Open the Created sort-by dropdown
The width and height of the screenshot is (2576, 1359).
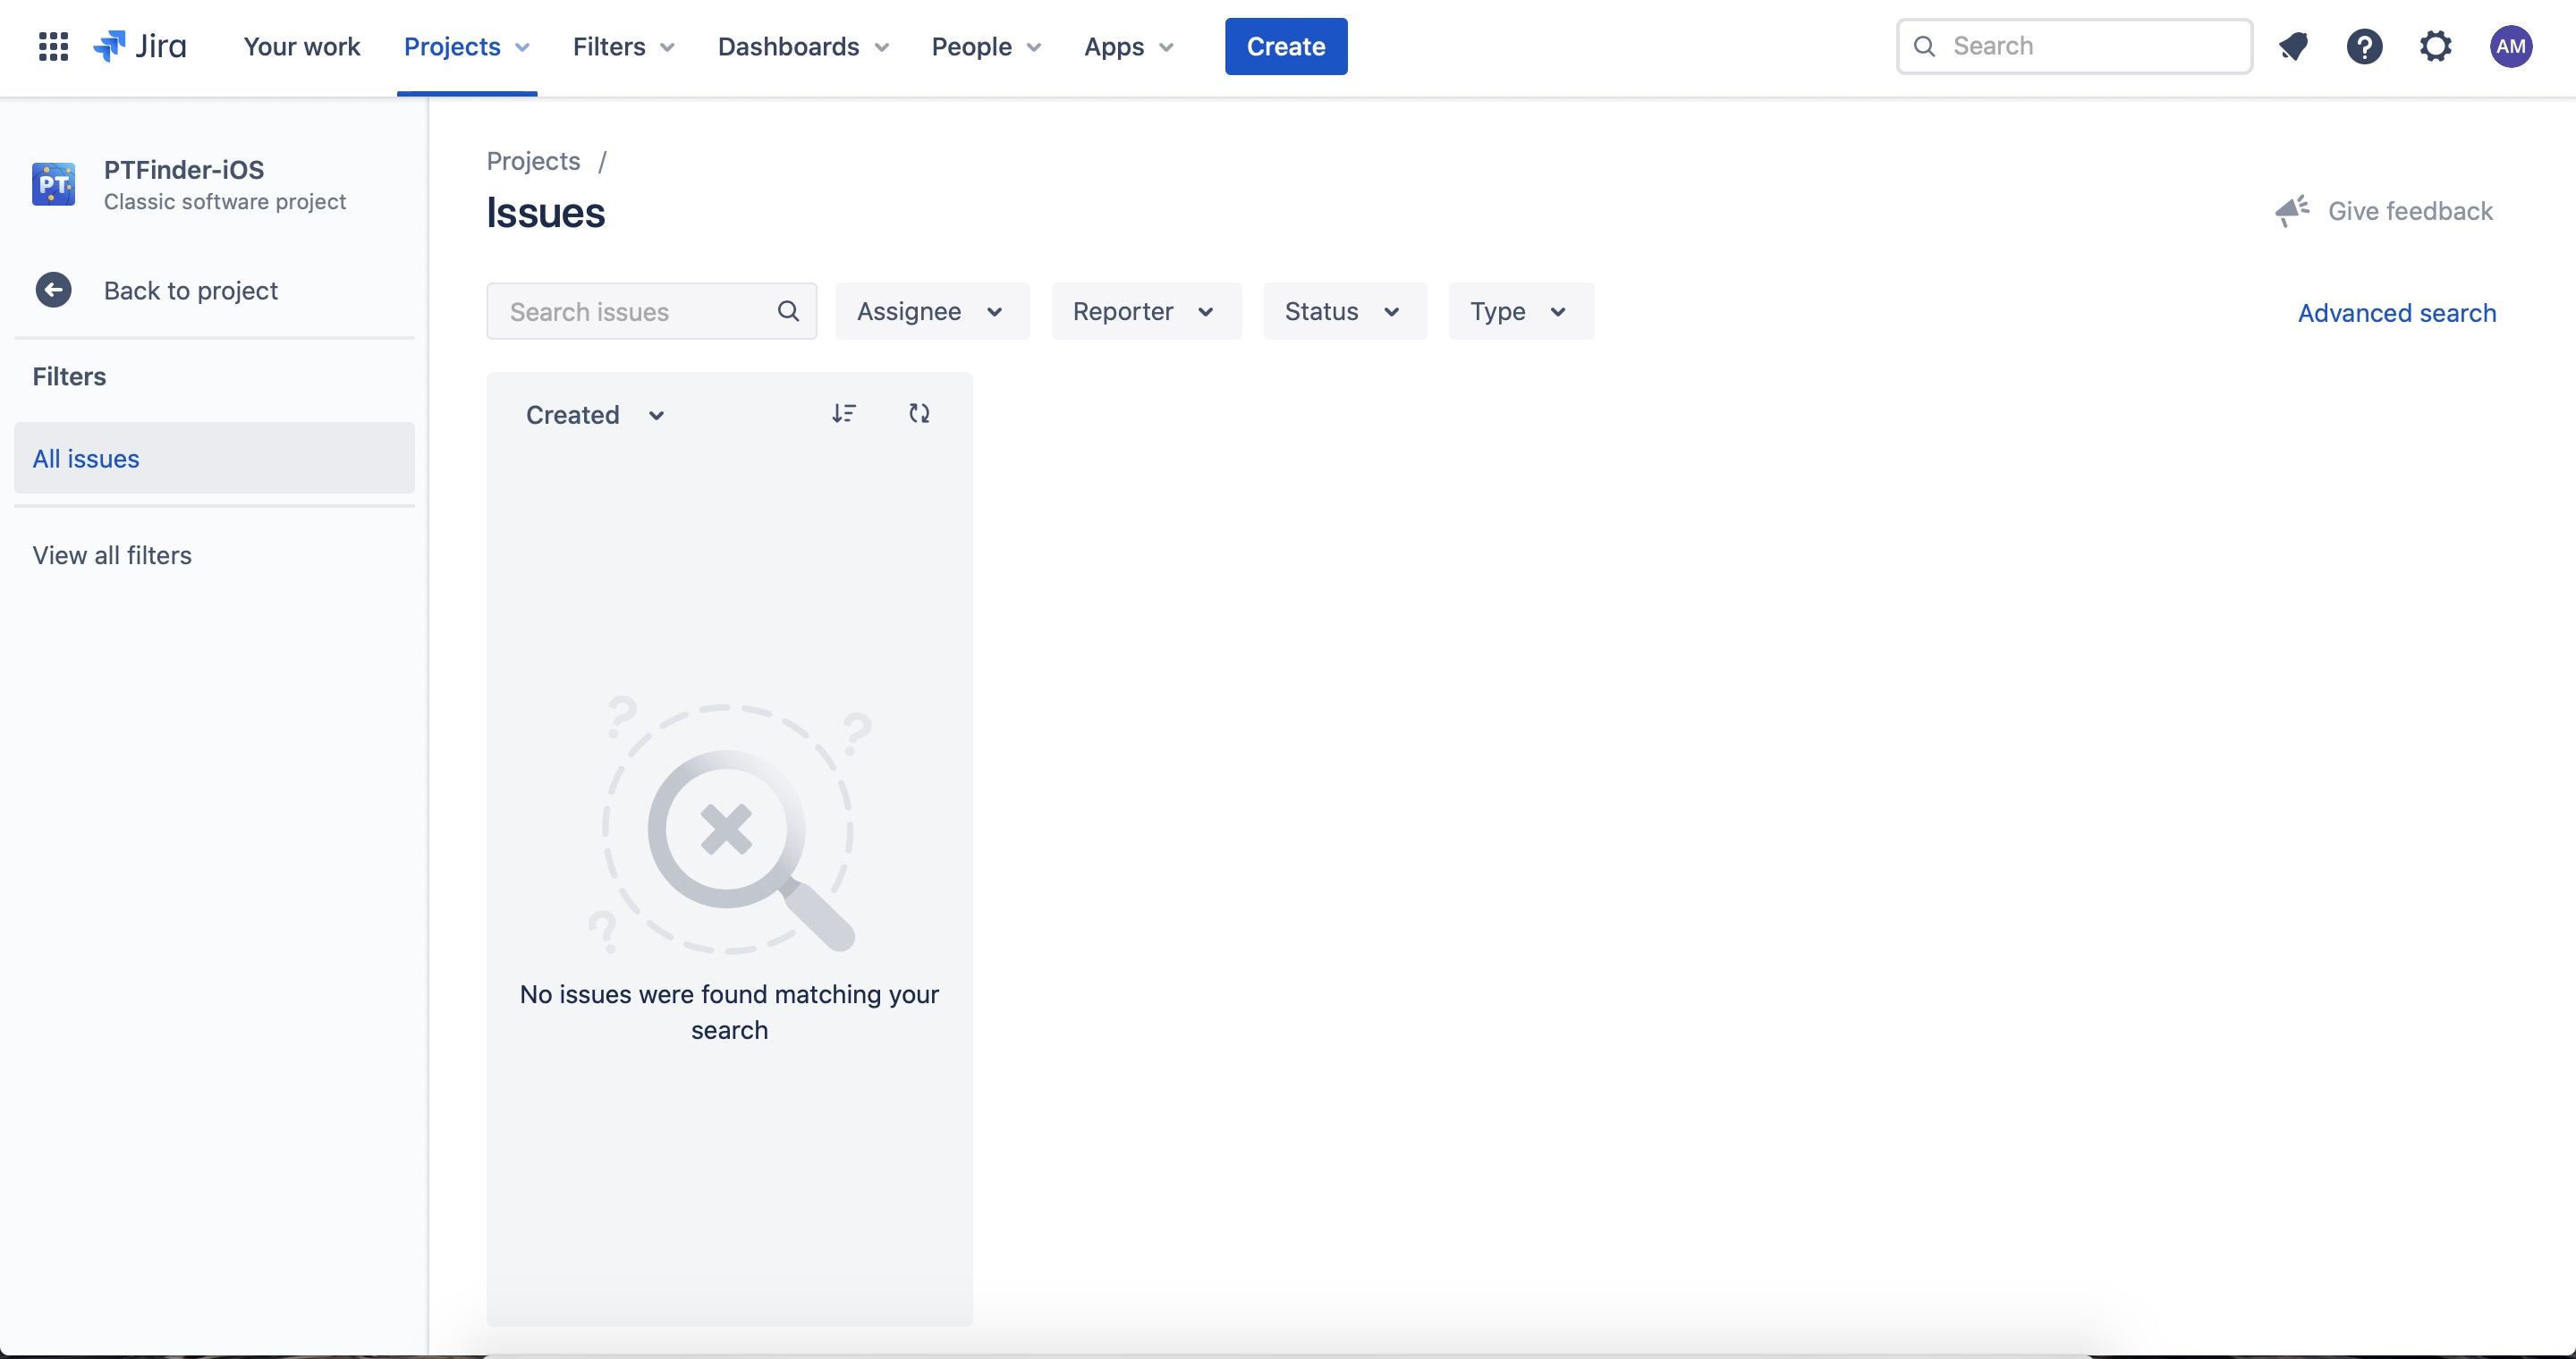(x=596, y=415)
